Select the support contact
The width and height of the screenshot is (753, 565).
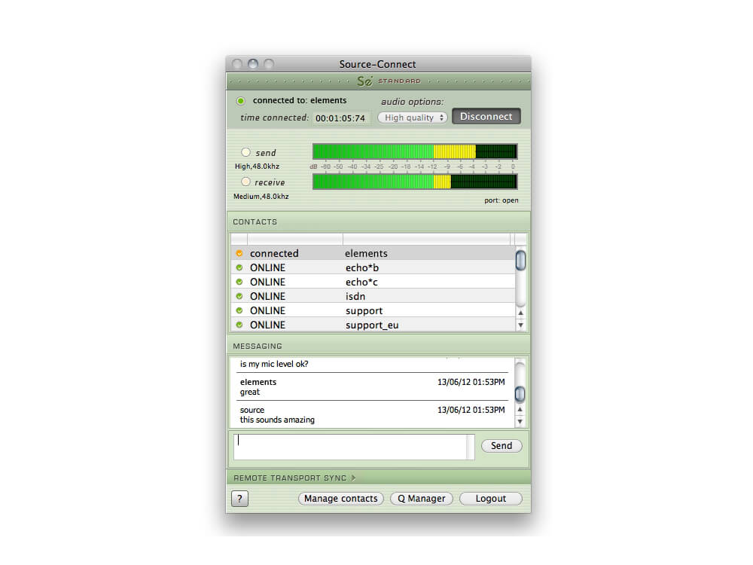(373, 311)
